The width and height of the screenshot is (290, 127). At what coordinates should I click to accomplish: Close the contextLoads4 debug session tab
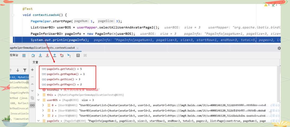tap(77, 48)
